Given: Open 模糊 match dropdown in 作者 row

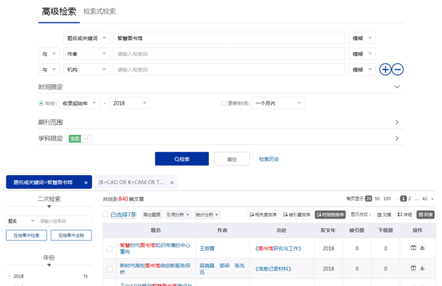Looking at the screenshot, I should 362,54.
